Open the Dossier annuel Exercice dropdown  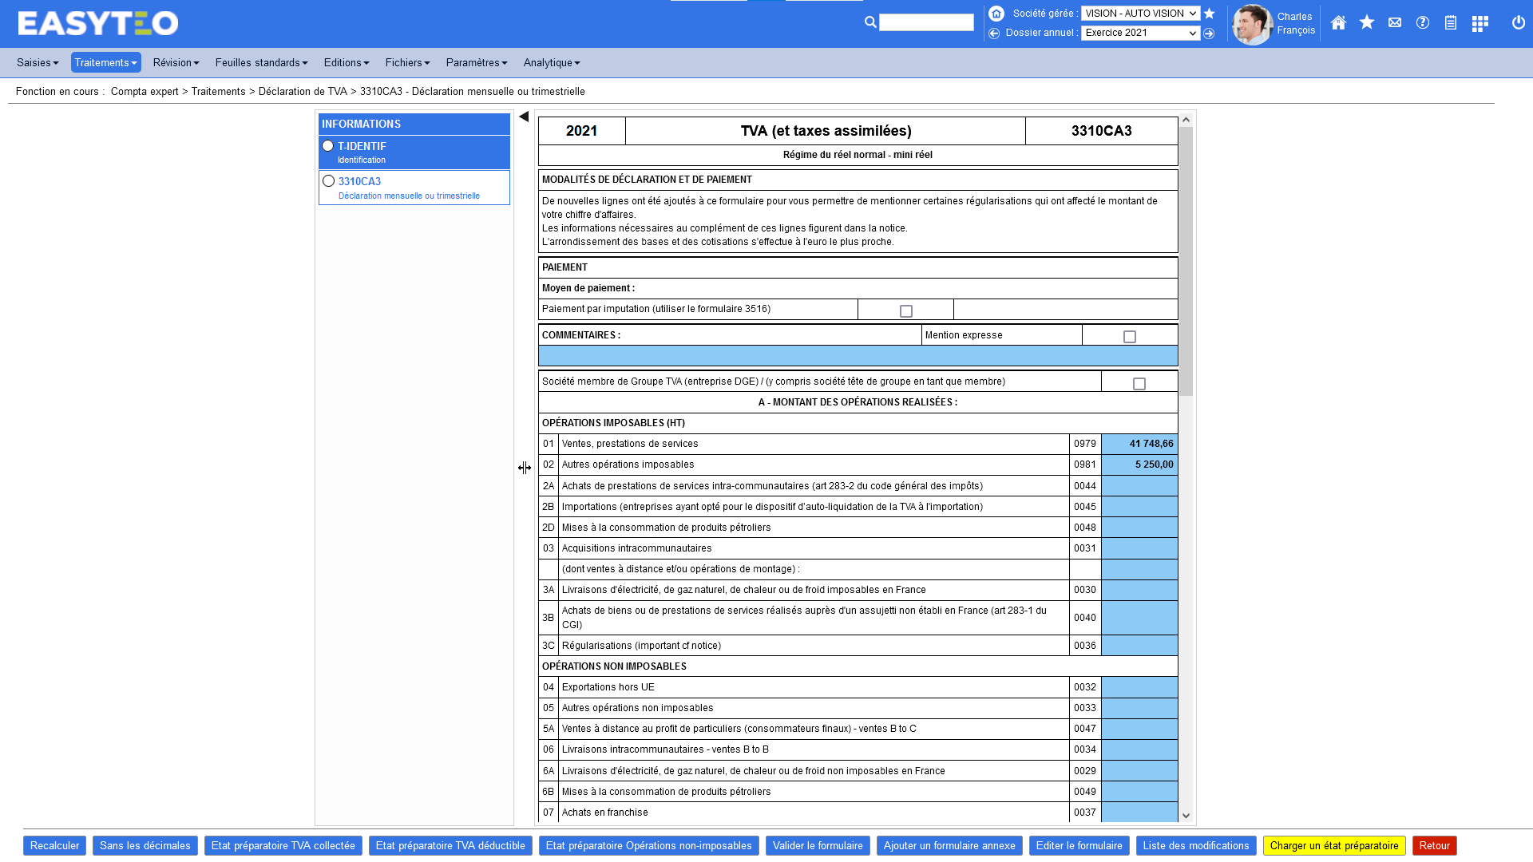click(x=1139, y=33)
